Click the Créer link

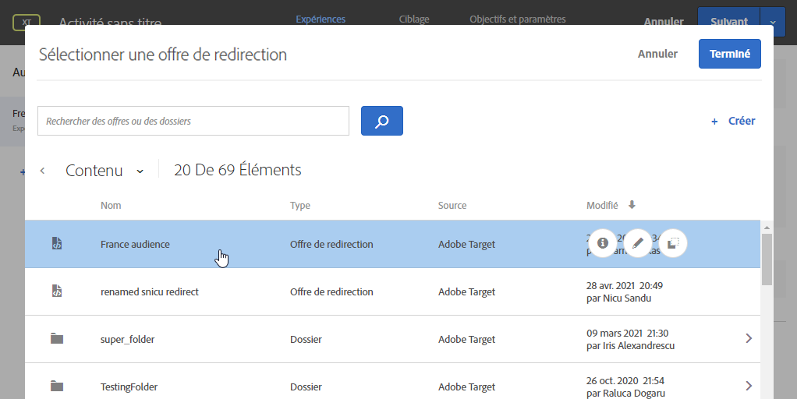(733, 121)
